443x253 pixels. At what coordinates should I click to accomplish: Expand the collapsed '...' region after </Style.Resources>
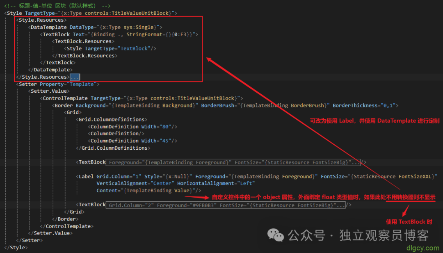75,77
